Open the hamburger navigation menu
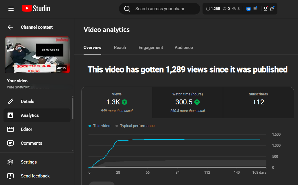Screen dimensions: 298x185 (11, 9)
